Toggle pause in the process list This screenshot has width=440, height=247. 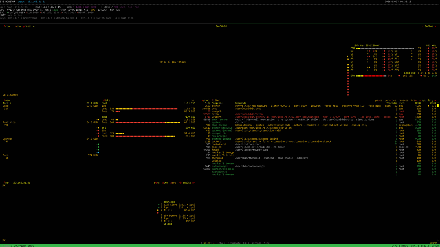click(379, 101)
